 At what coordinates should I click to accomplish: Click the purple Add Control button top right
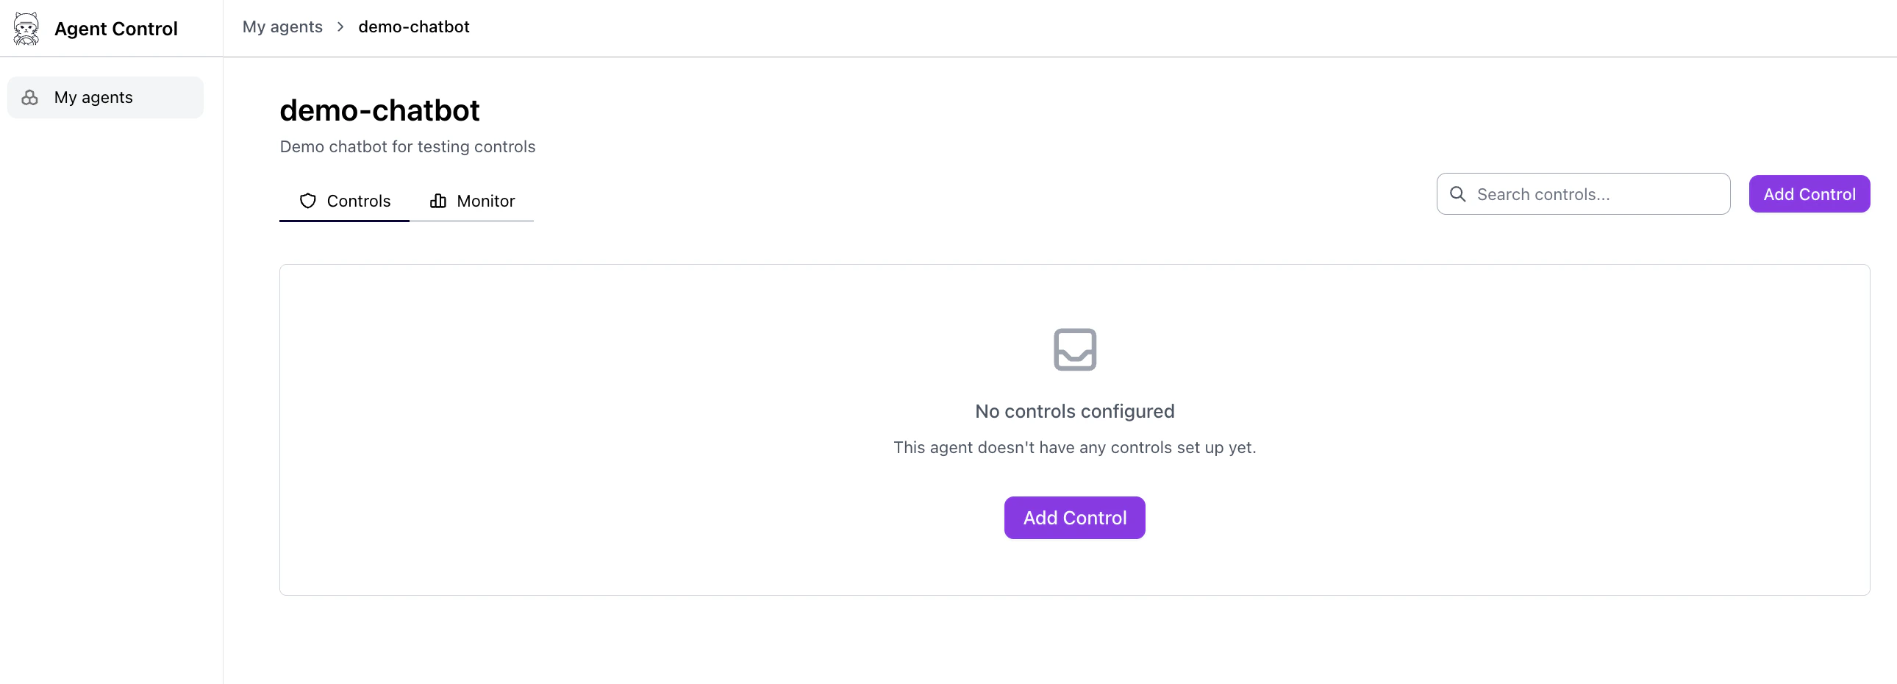point(1810,193)
